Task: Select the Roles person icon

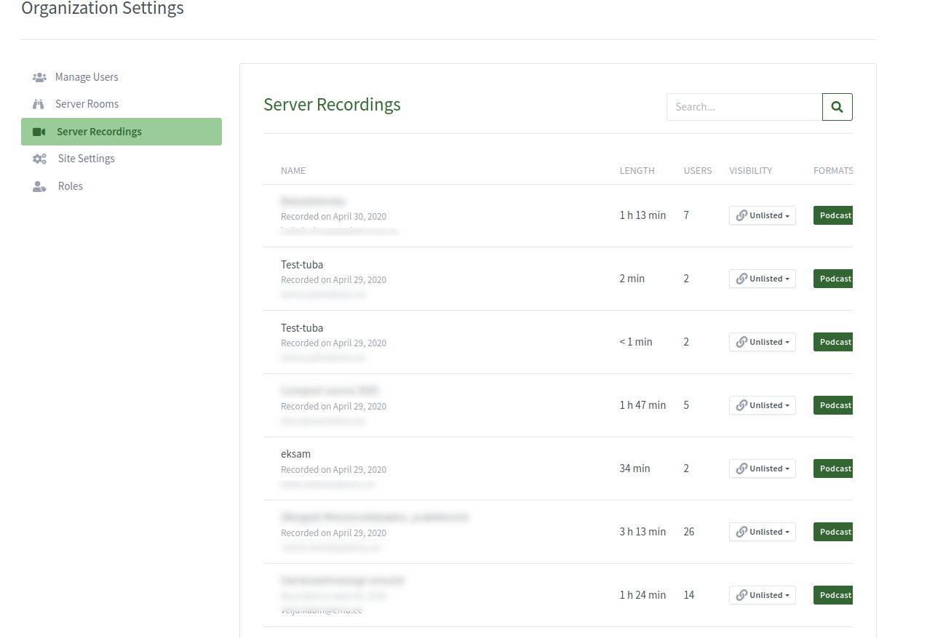Action: (x=39, y=186)
